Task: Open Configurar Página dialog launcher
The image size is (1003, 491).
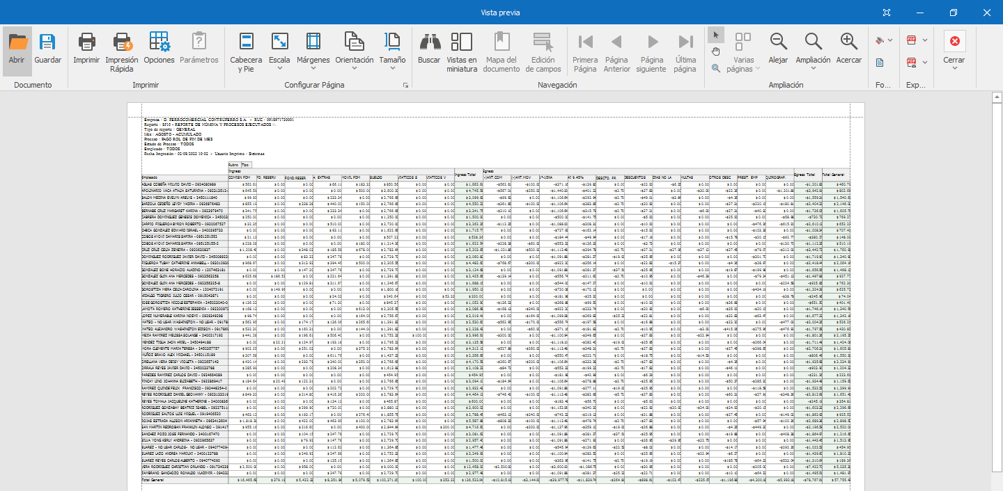Action: [x=405, y=85]
